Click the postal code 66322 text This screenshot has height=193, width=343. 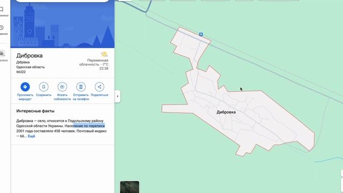point(21,72)
